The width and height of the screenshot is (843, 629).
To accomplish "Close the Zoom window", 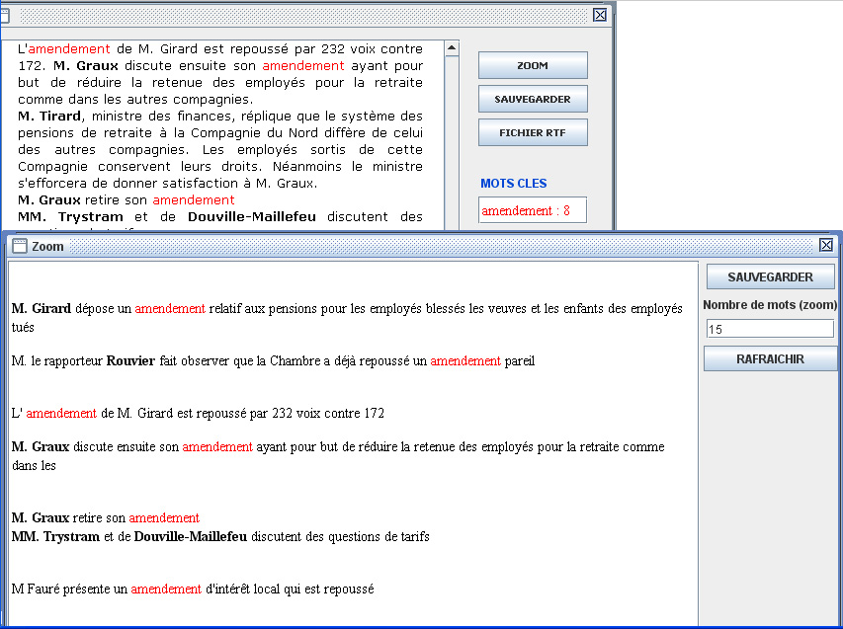I will [826, 245].
